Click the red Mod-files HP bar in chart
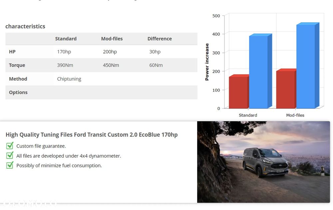 coord(286,89)
